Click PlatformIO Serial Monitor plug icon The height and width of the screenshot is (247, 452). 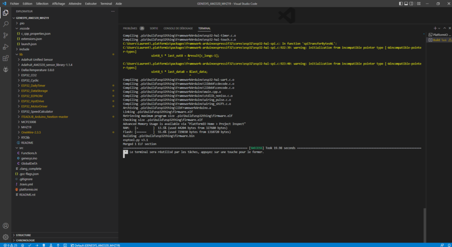coord(58,245)
